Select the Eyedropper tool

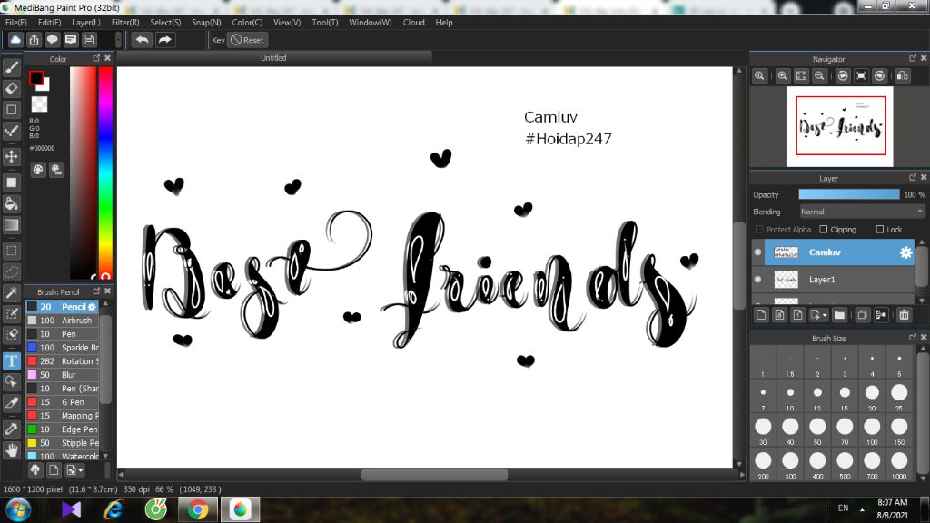coord(11,429)
